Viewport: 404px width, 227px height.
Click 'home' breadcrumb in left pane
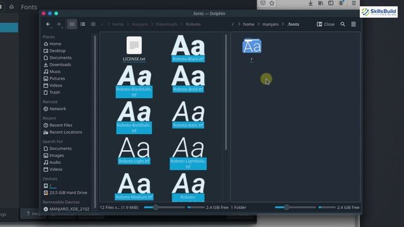pyautogui.click(x=118, y=24)
